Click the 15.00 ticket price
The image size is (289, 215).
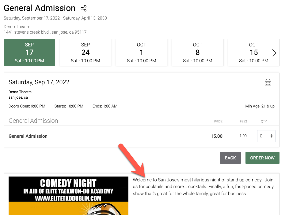coord(217,136)
